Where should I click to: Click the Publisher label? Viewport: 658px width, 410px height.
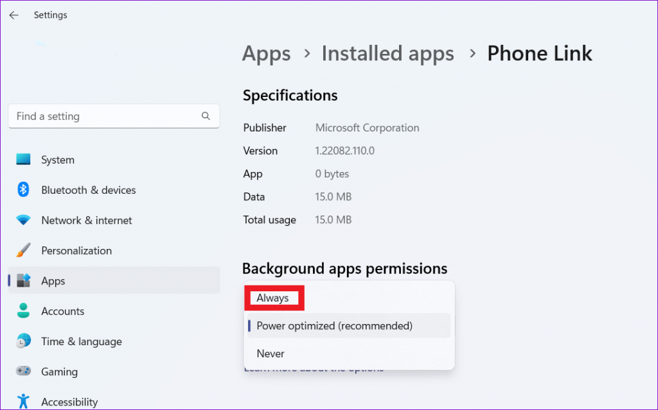[x=265, y=128]
